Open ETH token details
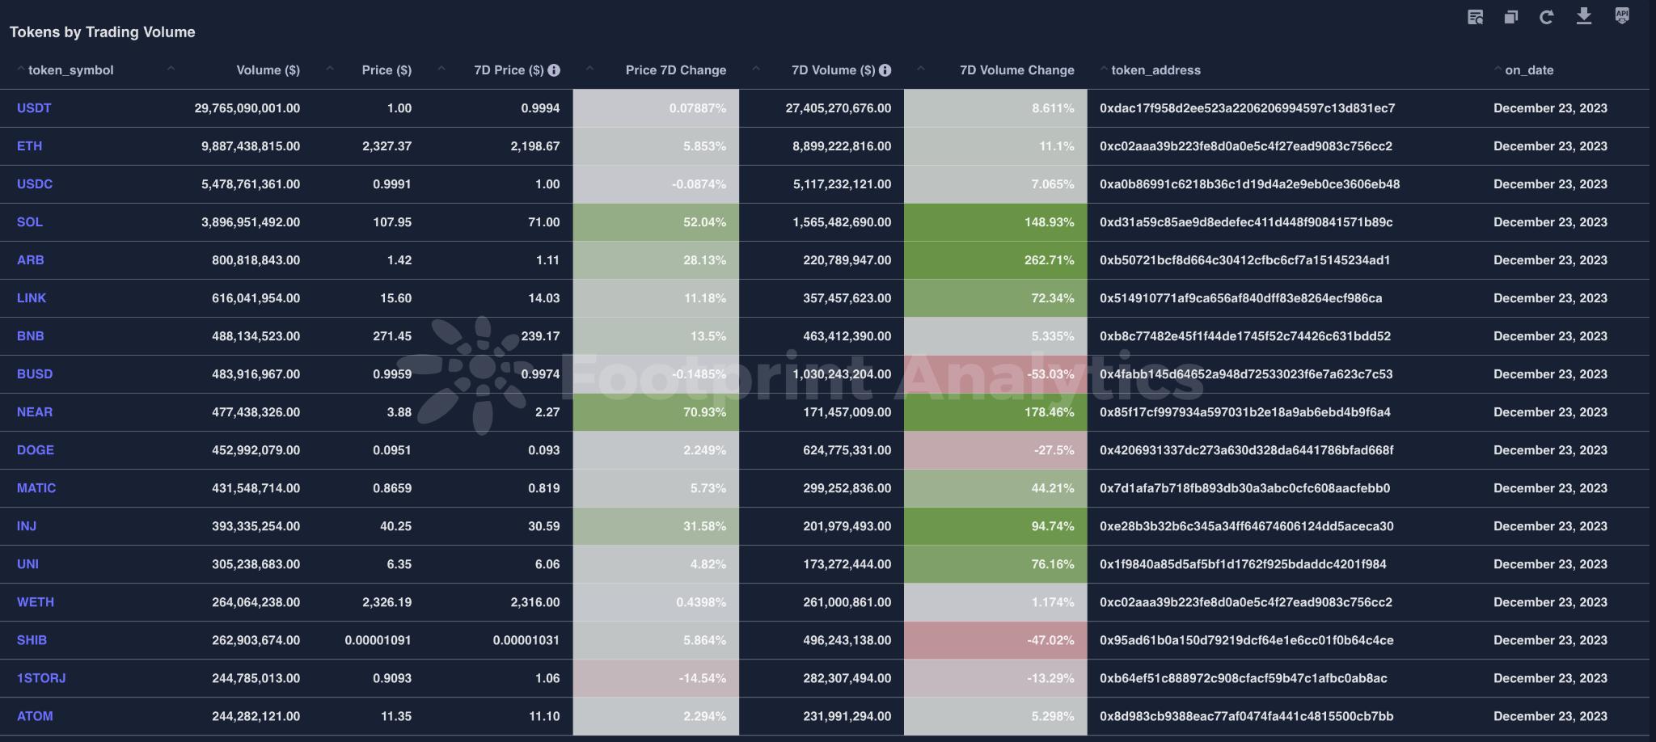This screenshot has width=1656, height=742. click(x=30, y=145)
